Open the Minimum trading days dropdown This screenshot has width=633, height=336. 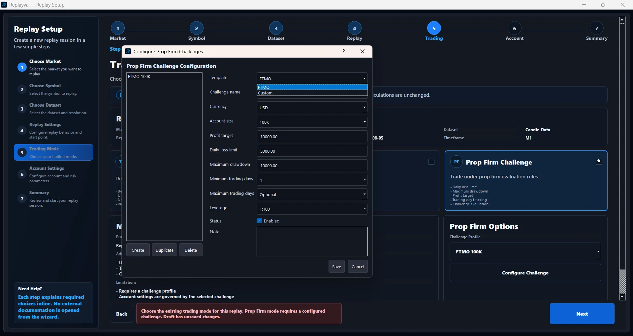click(x=312, y=180)
